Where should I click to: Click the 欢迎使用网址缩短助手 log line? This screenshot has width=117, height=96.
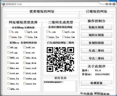coord(53,82)
